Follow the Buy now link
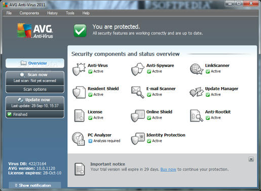The height and width of the screenshot is (191, 261). pyautogui.click(x=168, y=169)
